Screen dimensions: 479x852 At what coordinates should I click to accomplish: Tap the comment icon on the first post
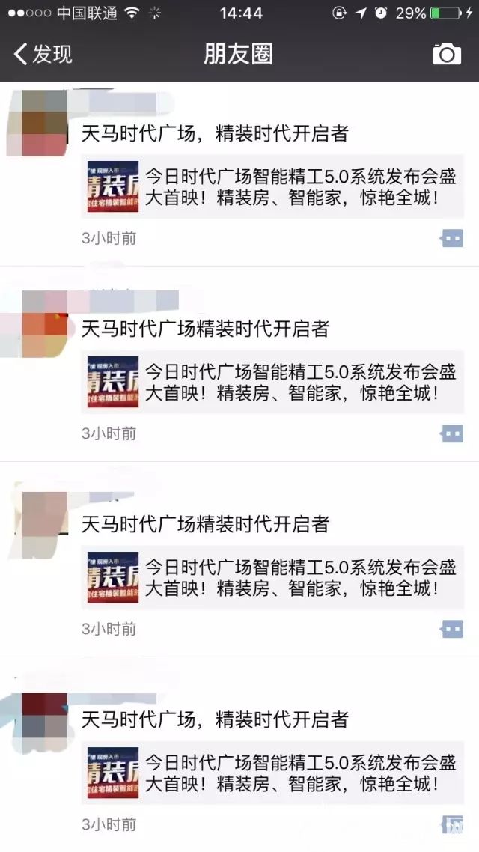452,238
